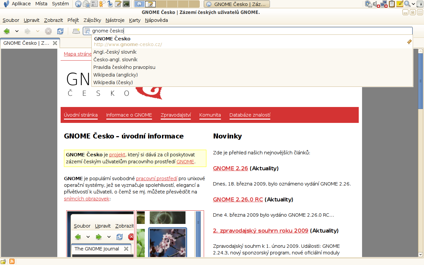
Task: Open the clipboard applet in the top panel
Action: (x=392, y=4)
